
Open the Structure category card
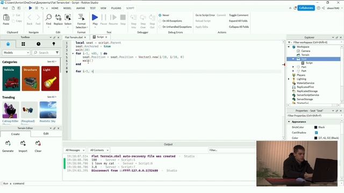coord(31,78)
